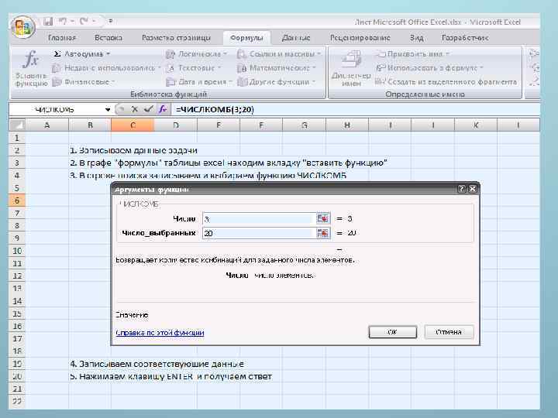This screenshot has width=558, height=418.
Task: Undo the last action in the quick access toolbar
Action: click(63, 22)
